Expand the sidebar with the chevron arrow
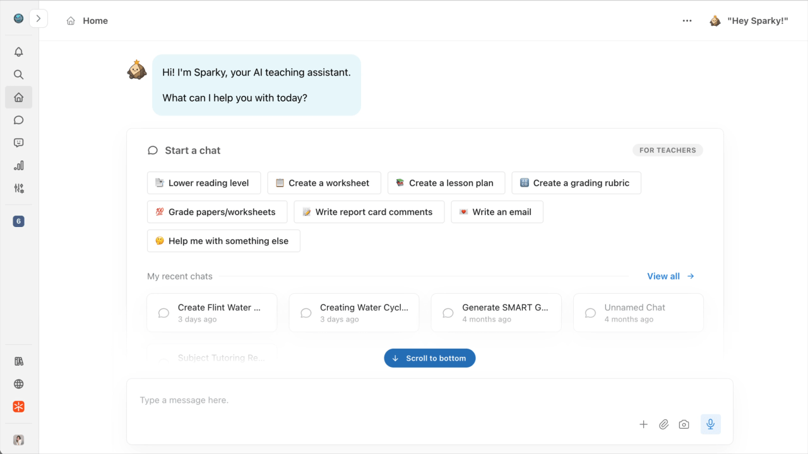 tap(39, 18)
